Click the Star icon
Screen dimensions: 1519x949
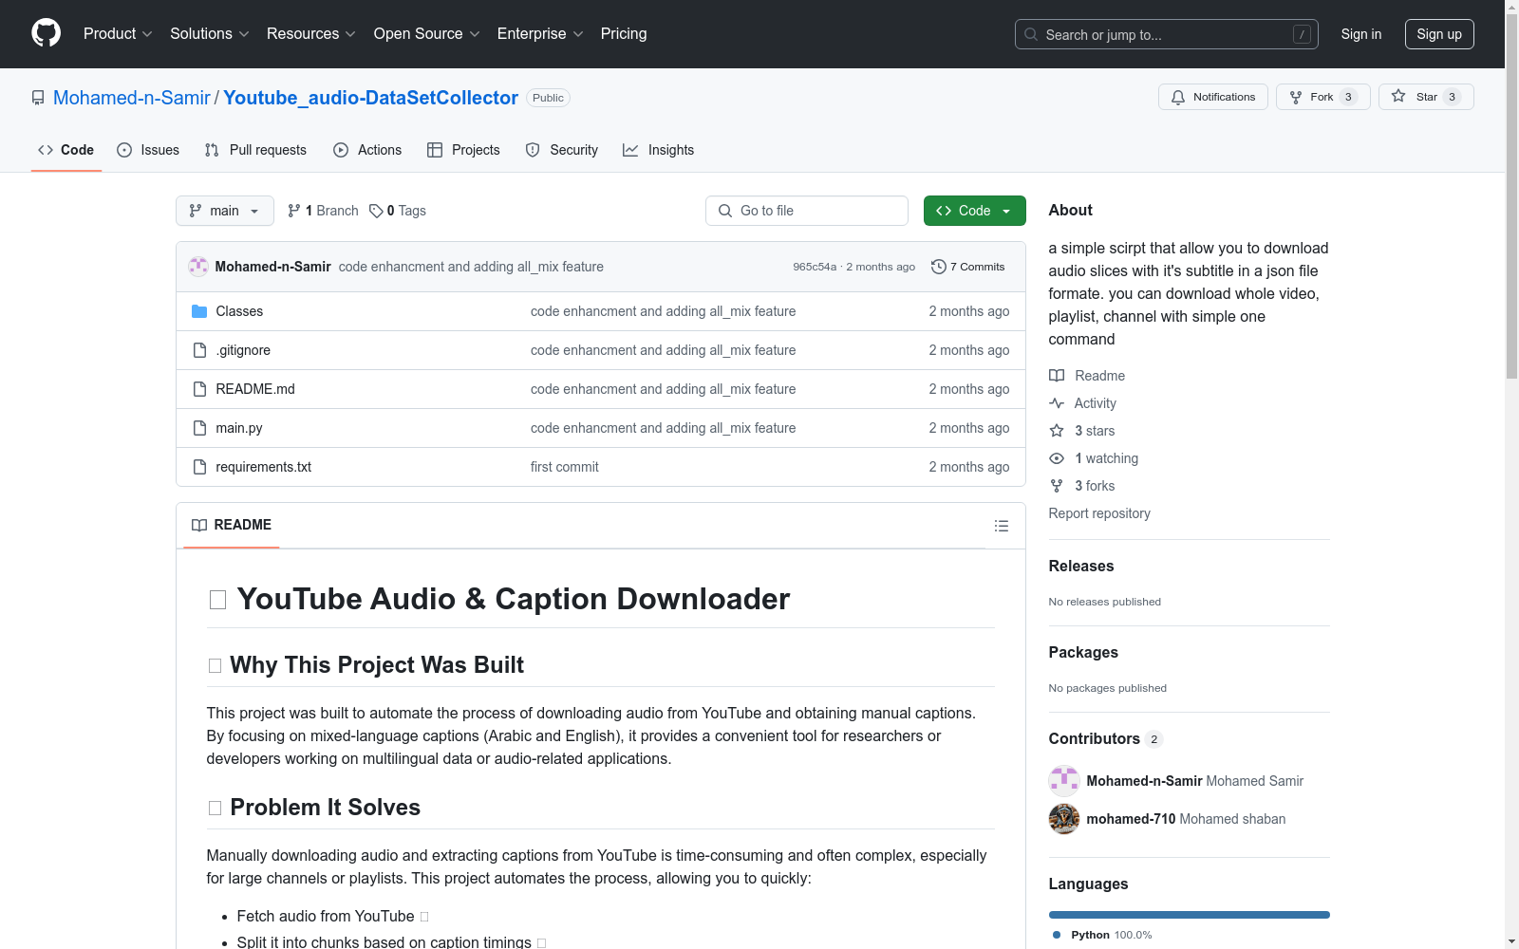pos(1398,96)
